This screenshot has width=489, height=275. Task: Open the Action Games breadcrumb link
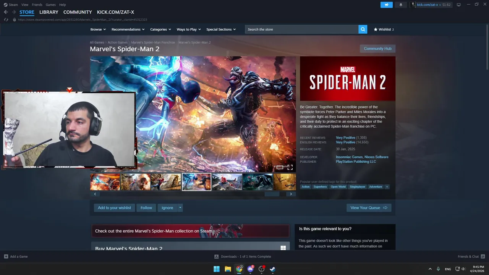118,42
